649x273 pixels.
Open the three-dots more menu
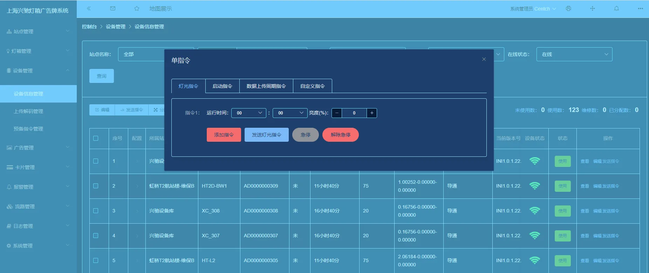click(640, 8)
